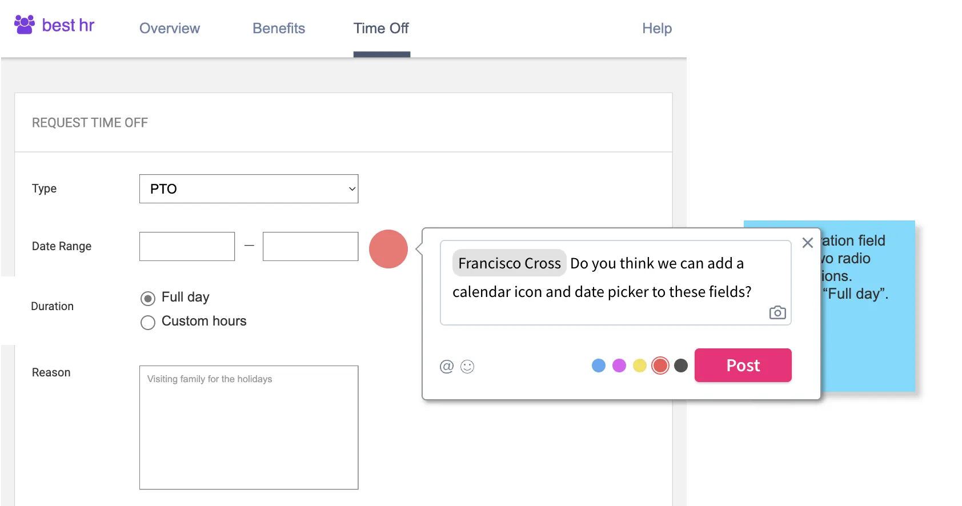Select the Custom hours radio option

[148, 323]
